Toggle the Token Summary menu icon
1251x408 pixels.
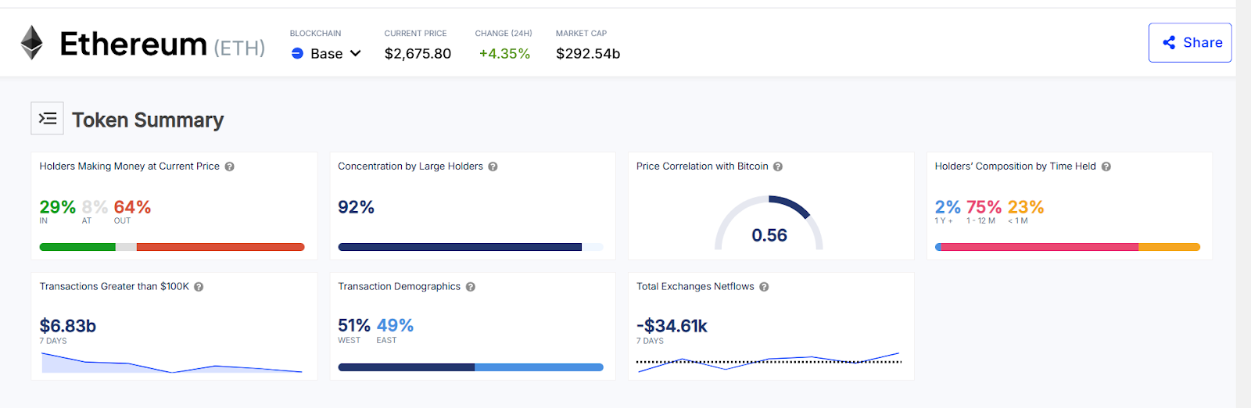click(x=47, y=119)
